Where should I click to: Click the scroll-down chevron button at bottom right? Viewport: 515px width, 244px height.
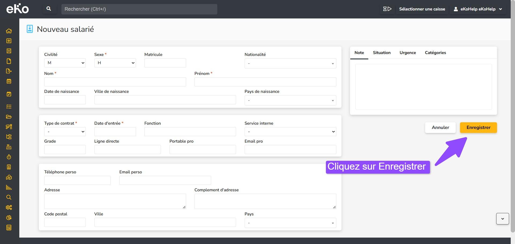click(x=502, y=219)
